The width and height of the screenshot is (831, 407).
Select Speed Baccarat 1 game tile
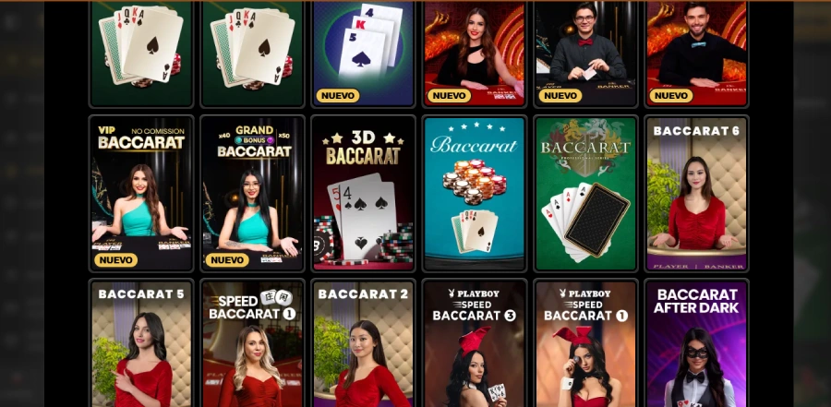tap(253, 344)
